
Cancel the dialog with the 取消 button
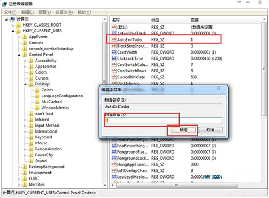click(210, 130)
